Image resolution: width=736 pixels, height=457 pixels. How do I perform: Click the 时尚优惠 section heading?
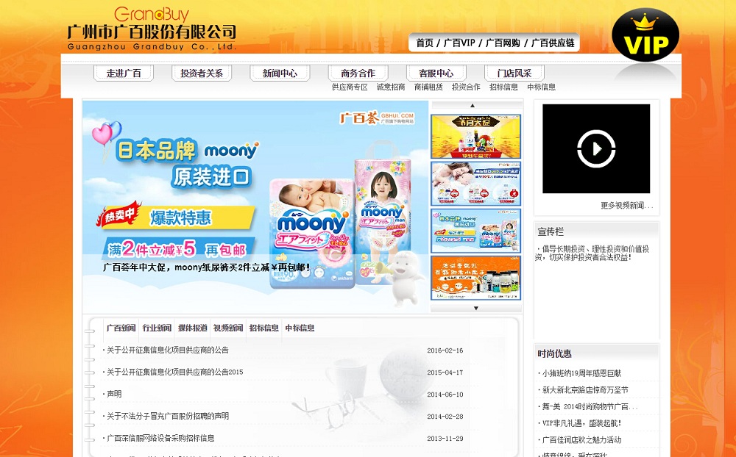point(554,354)
